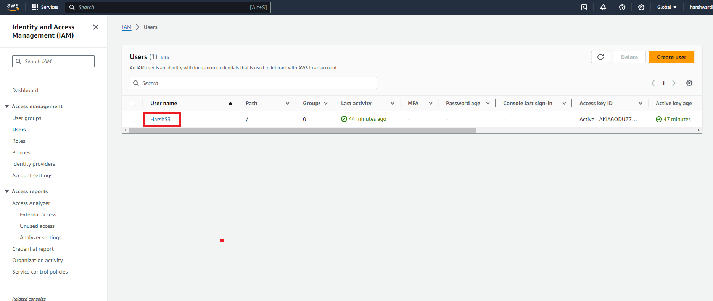713x301 pixels.
Task: Sort by the Path column
Action: point(288,103)
